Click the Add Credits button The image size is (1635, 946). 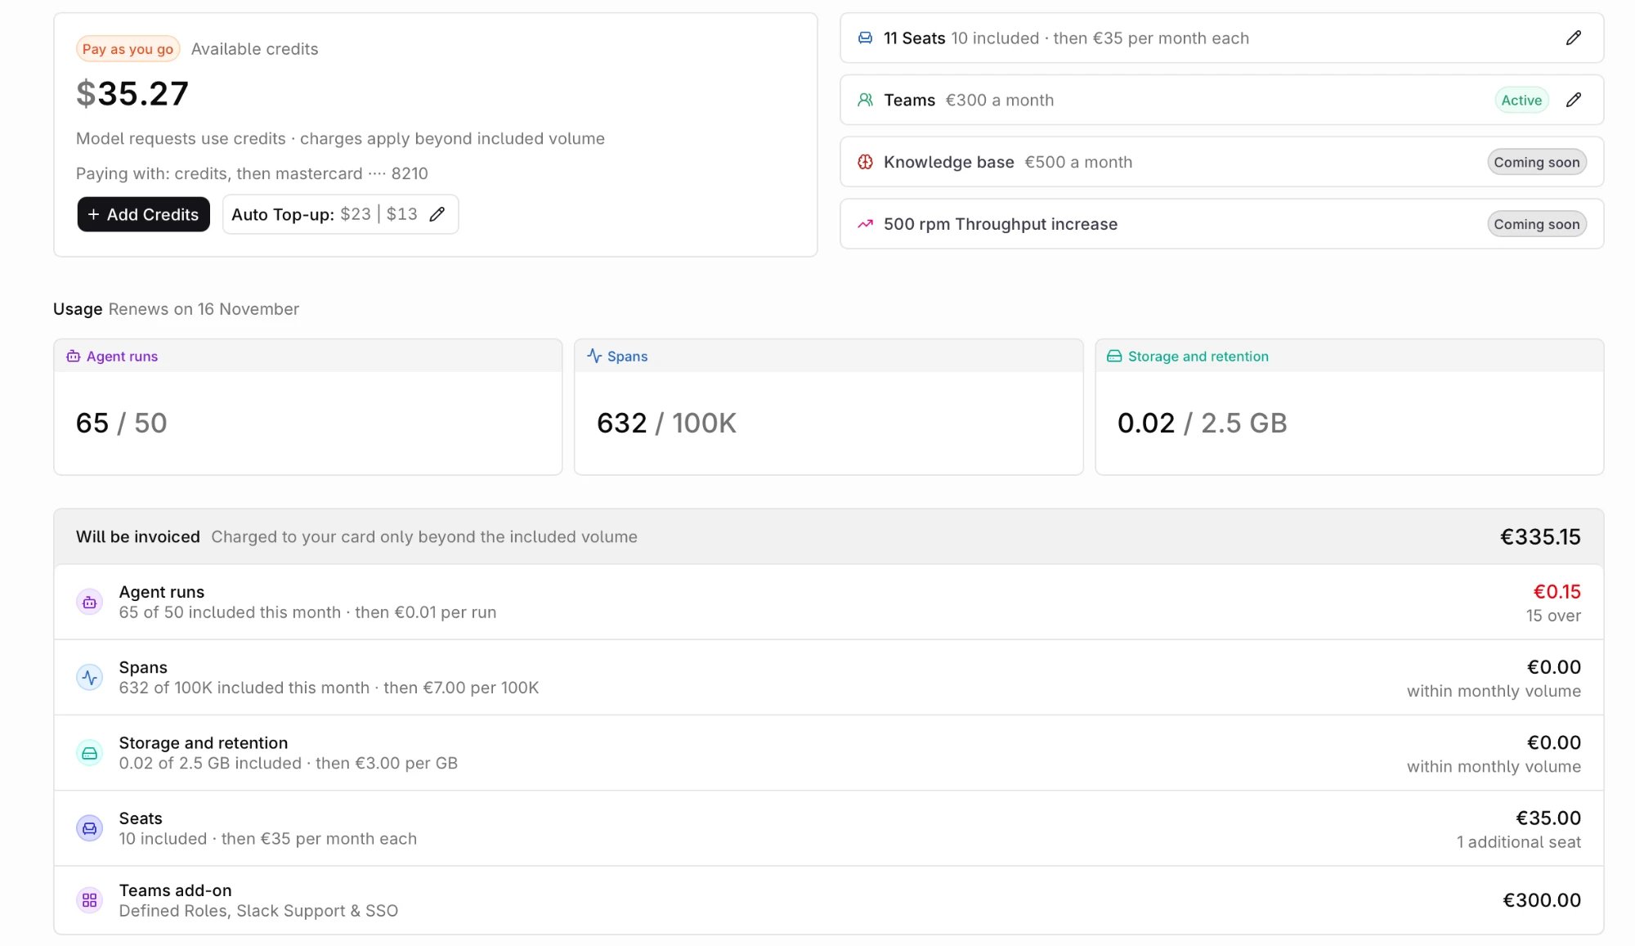(x=144, y=214)
